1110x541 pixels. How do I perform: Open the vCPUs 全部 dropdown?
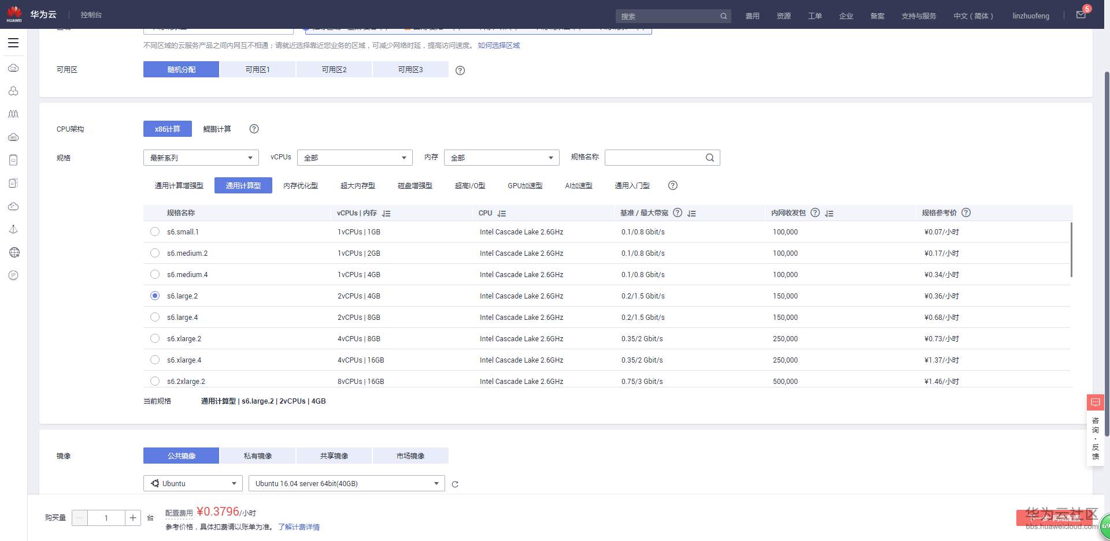pos(355,158)
